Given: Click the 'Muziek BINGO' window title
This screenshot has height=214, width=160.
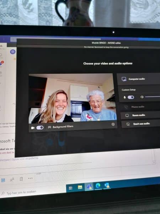Looking at the screenshot, I should (x=106, y=43).
